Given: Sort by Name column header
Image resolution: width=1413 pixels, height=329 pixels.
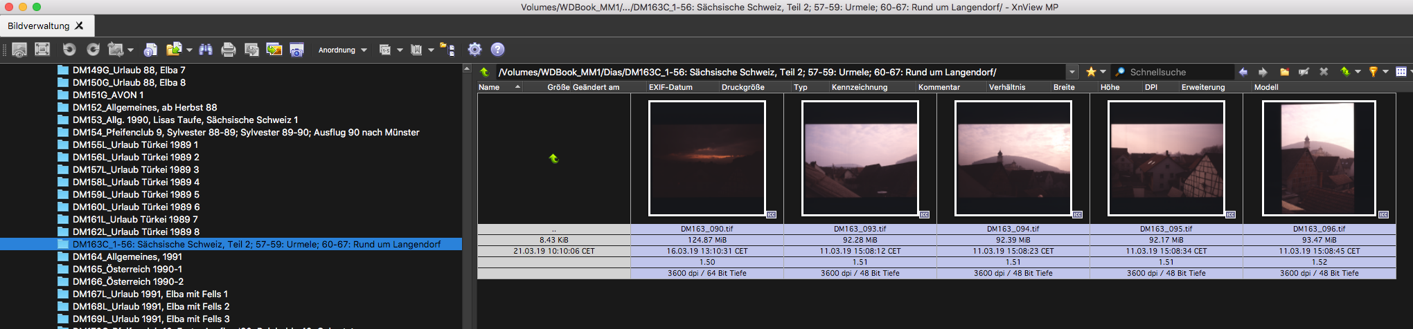Looking at the screenshot, I should (x=500, y=87).
